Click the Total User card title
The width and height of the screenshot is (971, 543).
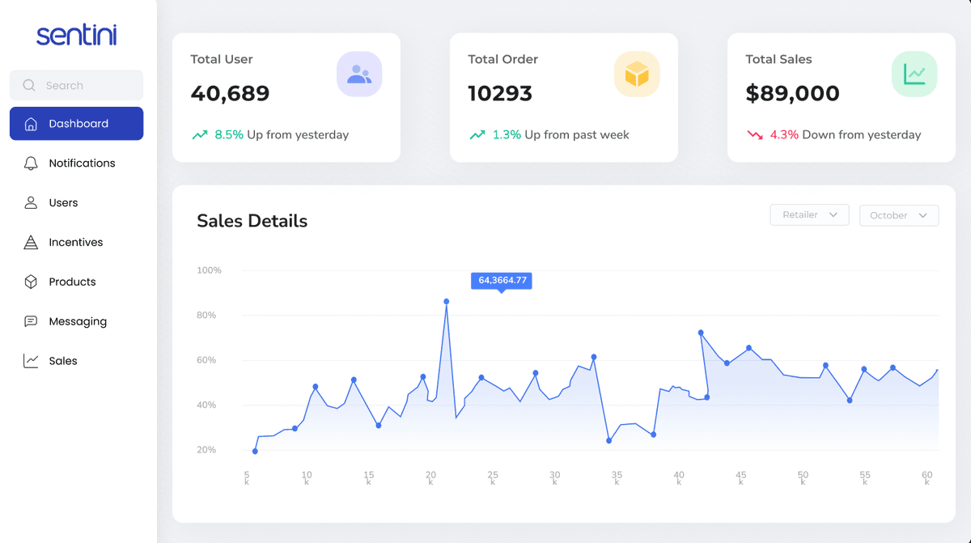click(222, 59)
